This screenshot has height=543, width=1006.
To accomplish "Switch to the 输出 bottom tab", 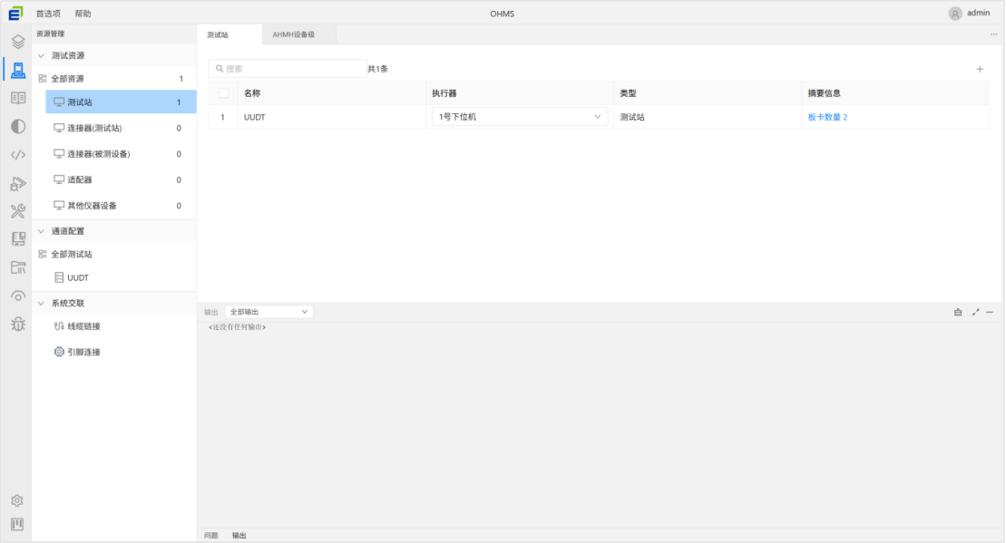I will 239,536.
